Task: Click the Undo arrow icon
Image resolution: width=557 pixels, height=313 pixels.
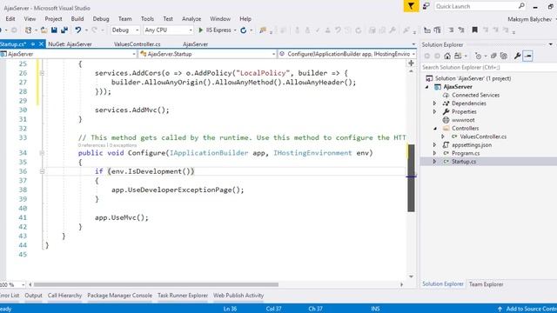Action: (x=77, y=30)
